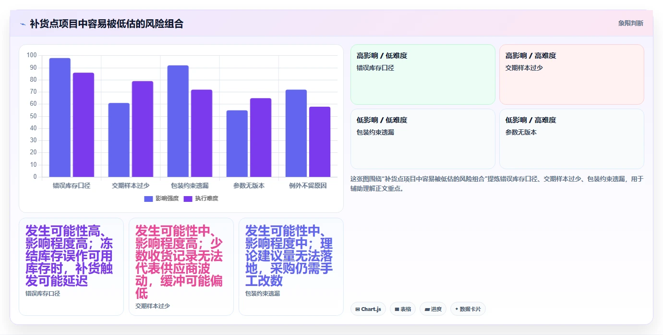Image resolution: width=663 pixels, height=335 pixels.
Task: Click 交期样本过少 caption under pink card text
Action: 153,306
